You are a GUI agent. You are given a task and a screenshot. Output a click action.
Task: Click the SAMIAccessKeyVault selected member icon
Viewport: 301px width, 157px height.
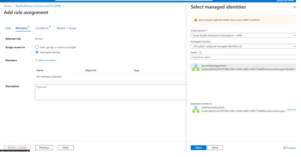pyautogui.click(x=196, y=109)
